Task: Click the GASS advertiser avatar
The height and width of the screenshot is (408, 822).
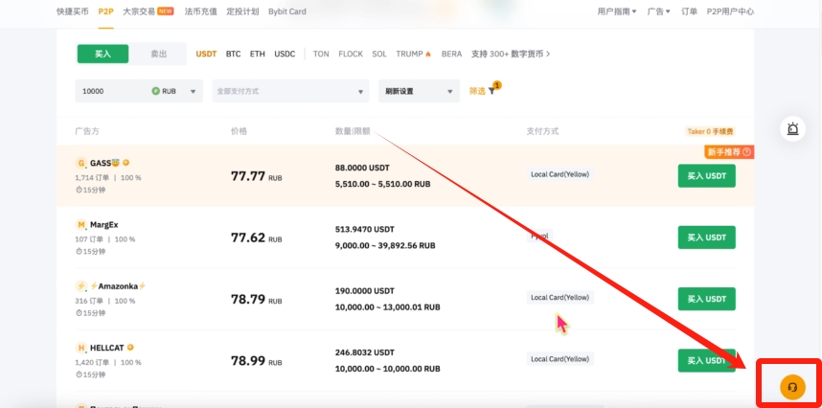Action: point(80,163)
